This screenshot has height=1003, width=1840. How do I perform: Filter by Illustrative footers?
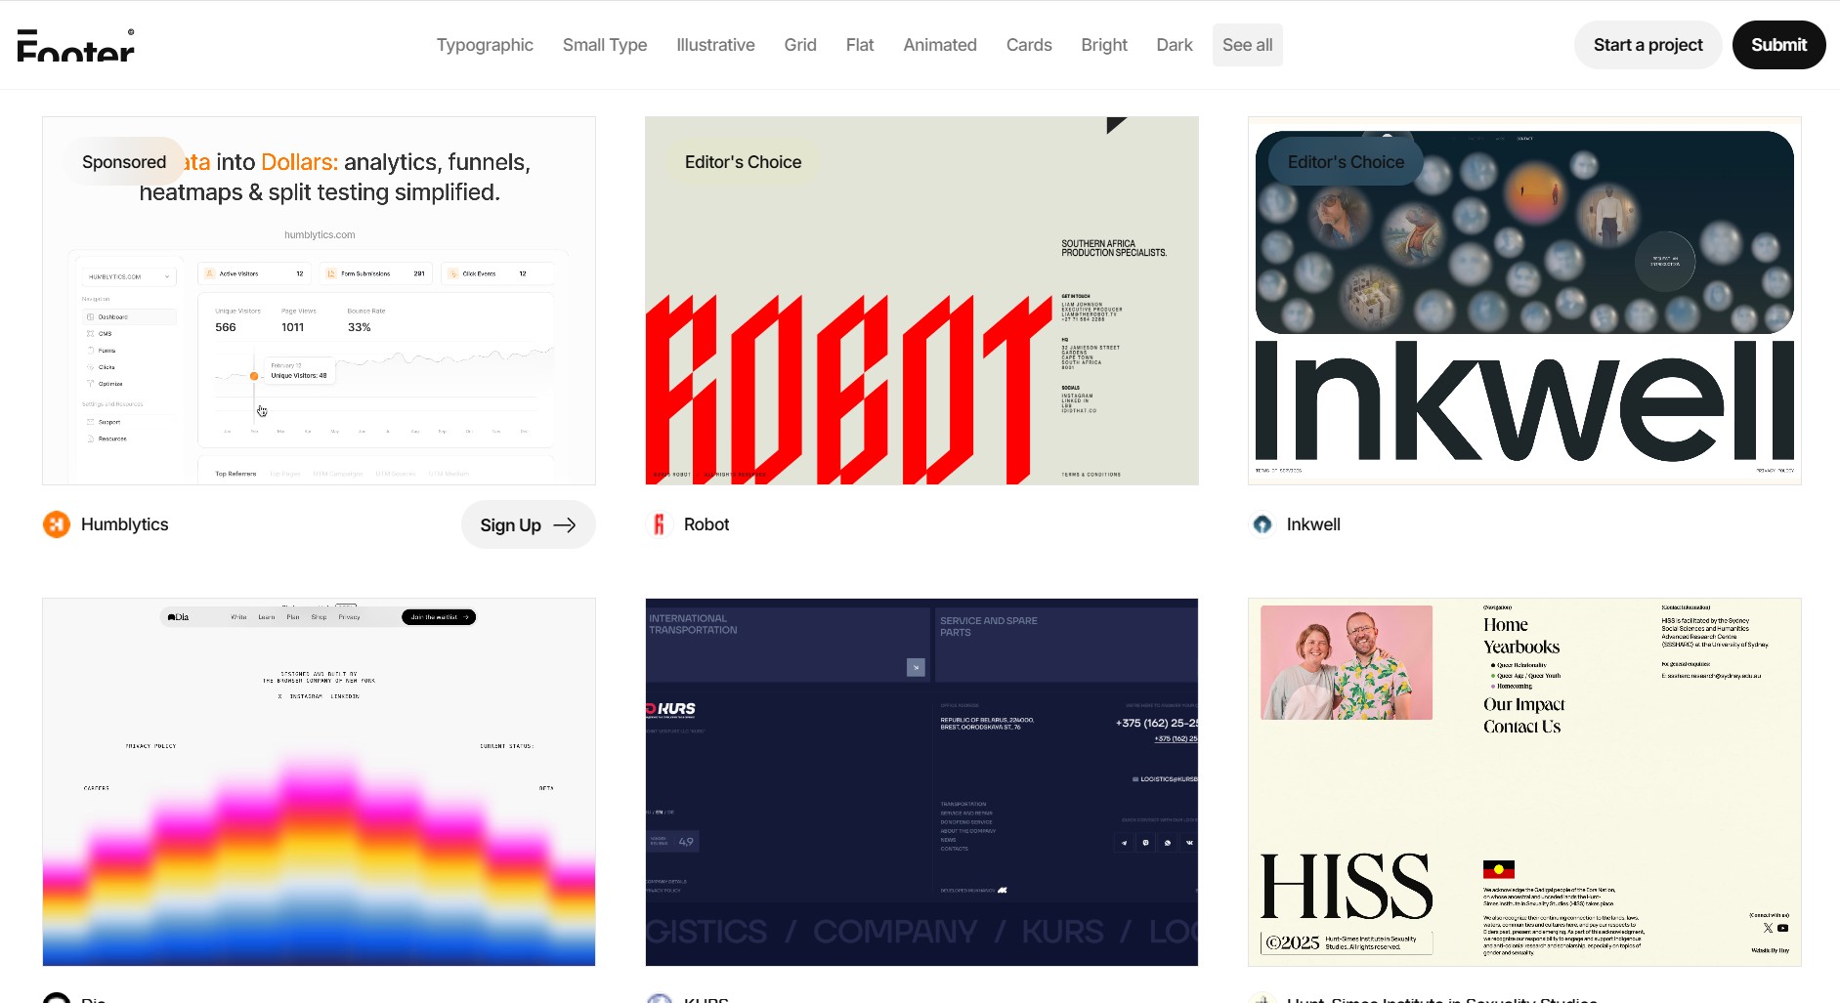[x=715, y=45]
